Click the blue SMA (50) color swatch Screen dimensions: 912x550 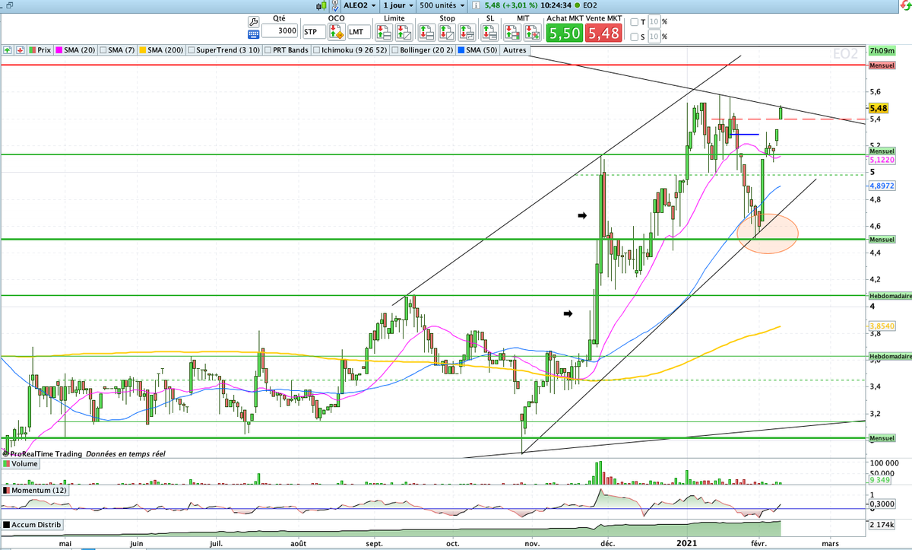460,50
